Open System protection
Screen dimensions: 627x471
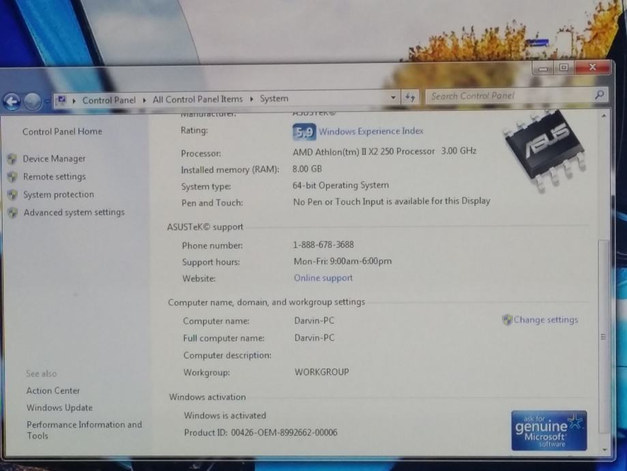[59, 195]
